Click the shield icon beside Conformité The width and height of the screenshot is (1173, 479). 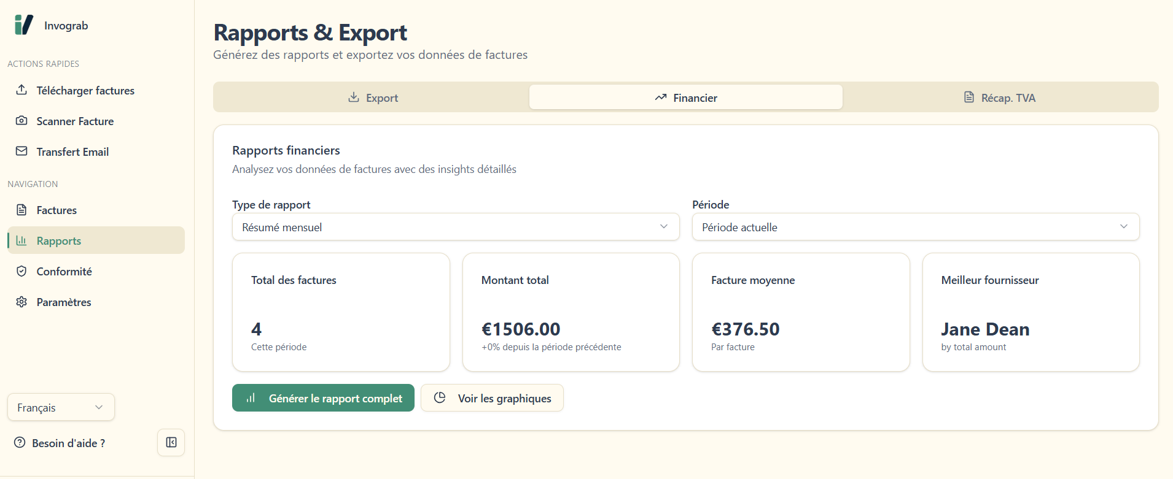point(21,271)
